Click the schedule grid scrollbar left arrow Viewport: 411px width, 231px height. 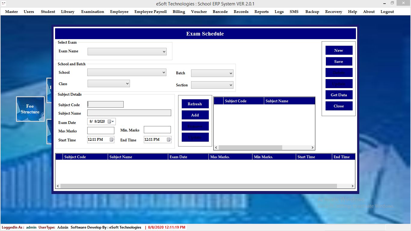coord(58,186)
